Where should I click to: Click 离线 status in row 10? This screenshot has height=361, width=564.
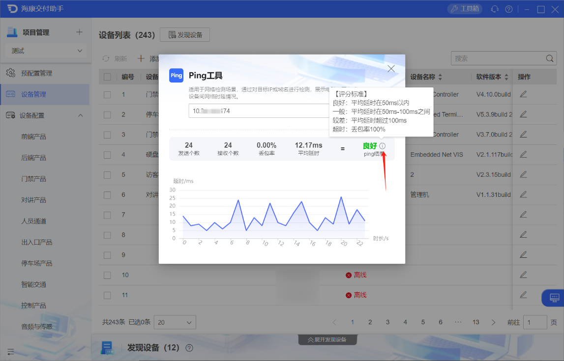tap(356, 275)
